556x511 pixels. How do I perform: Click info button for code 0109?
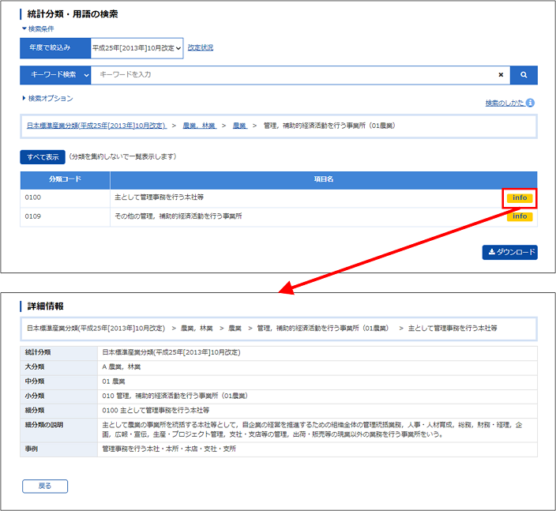point(520,216)
